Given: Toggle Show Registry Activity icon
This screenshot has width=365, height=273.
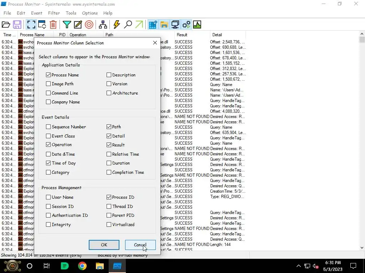Looking at the screenshot, I should pos(153,25).
